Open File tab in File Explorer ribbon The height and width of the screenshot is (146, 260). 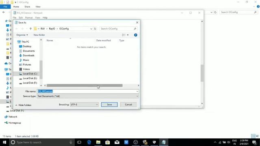5,6
